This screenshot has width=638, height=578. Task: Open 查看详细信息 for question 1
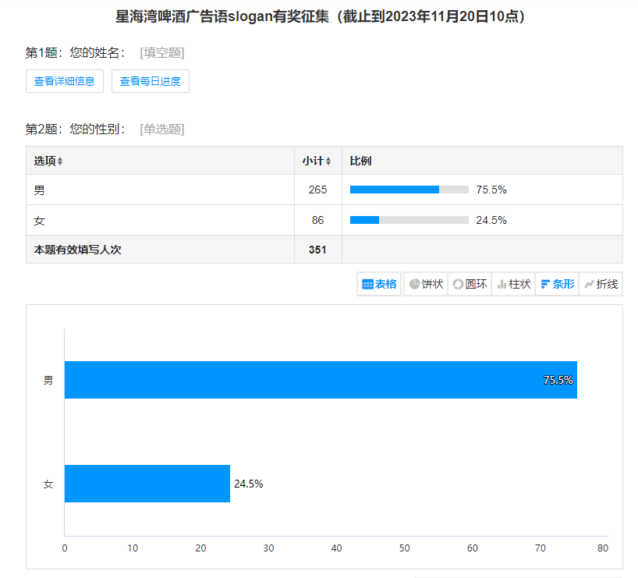coord(64,81)
